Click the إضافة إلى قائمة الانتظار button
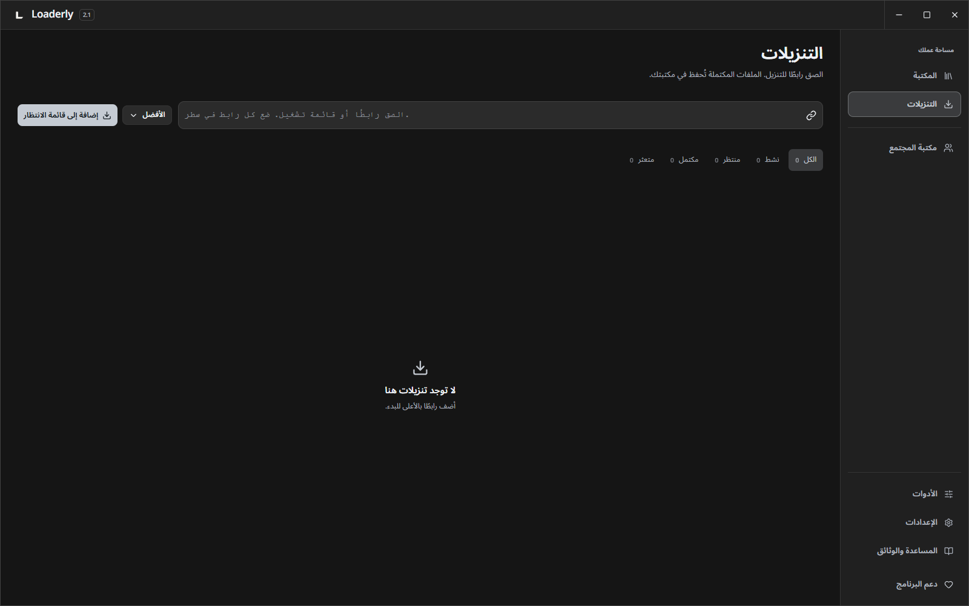 67,115
